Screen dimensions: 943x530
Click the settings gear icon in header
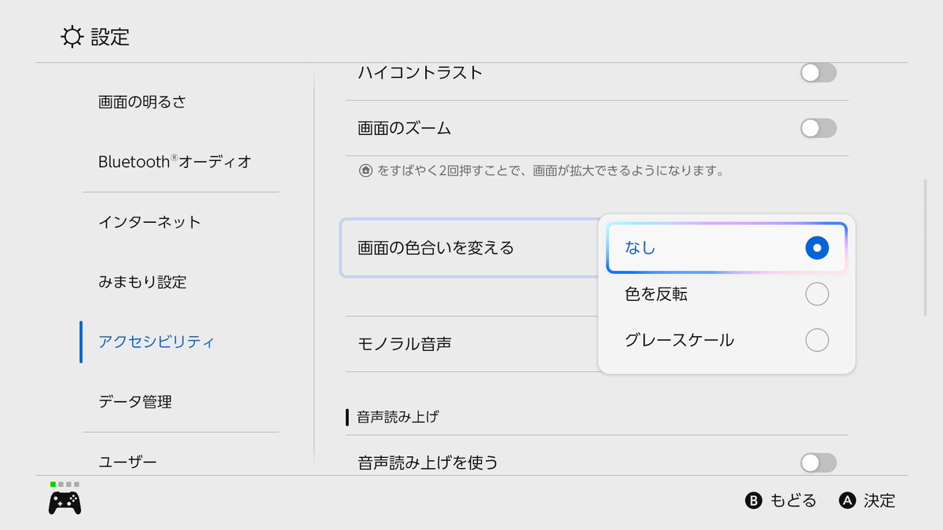[x=72, y=36]
